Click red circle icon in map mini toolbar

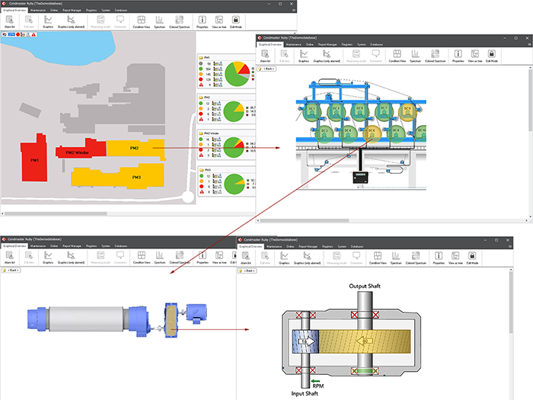(x=18, y=35)
